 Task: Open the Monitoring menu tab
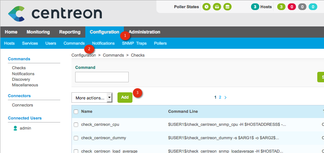pos(38,32)
